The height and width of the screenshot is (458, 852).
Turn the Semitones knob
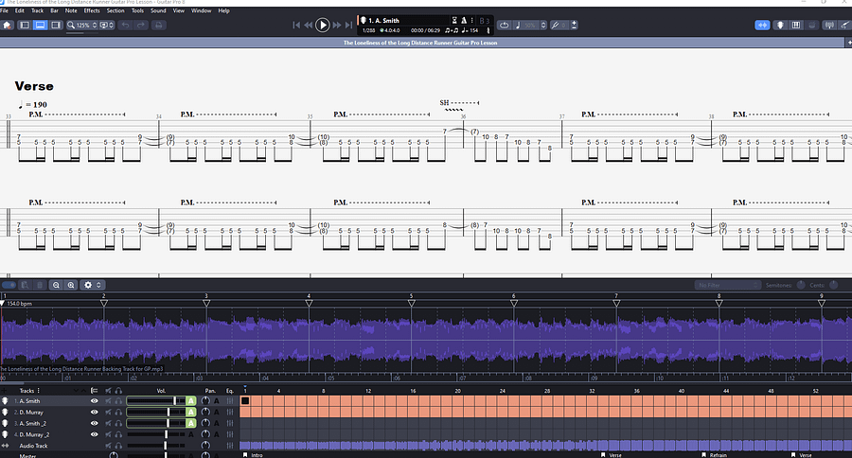tap(800, 285)
